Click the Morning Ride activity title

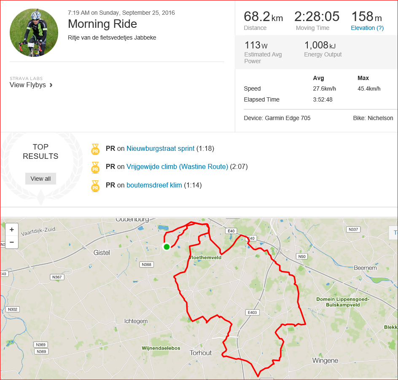(102, 24)
